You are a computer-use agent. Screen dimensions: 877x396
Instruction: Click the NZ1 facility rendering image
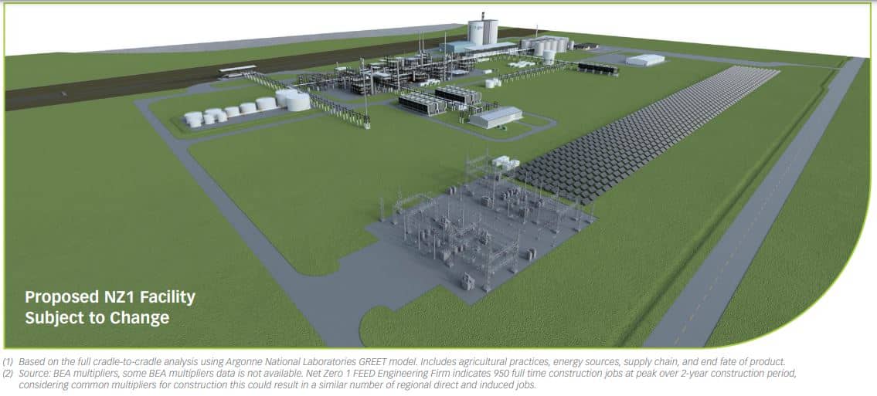437,176
